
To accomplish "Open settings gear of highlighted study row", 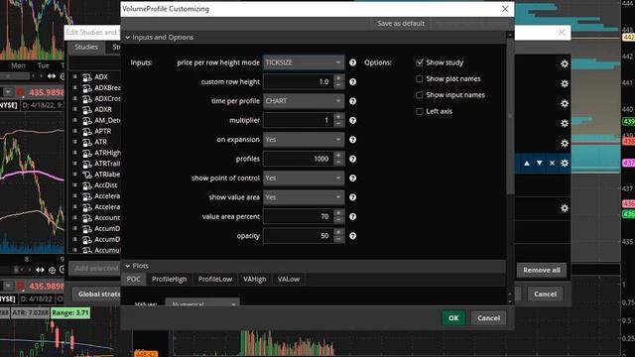I will [x=565, y=163].
